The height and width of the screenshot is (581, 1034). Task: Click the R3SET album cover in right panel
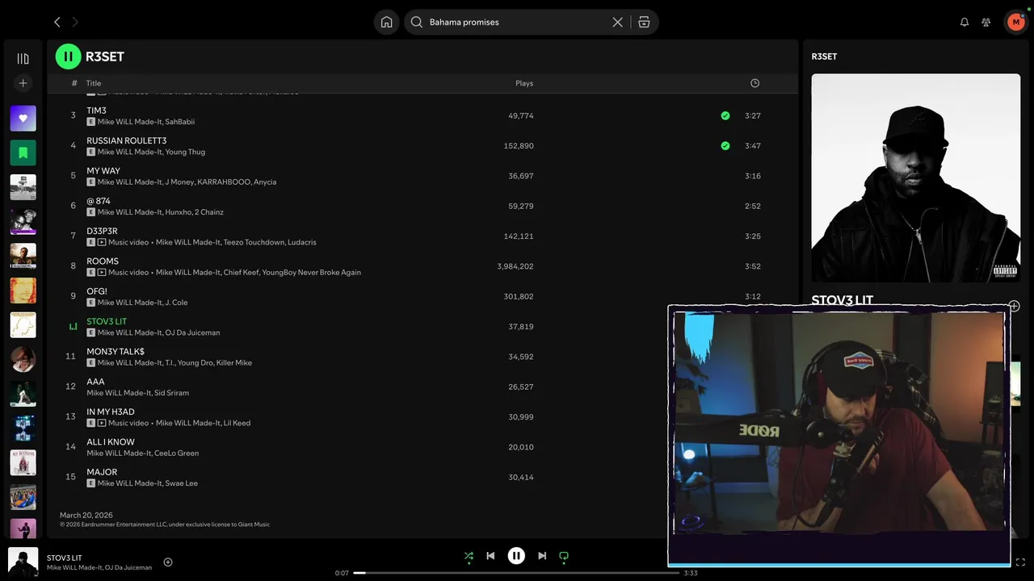916,178
